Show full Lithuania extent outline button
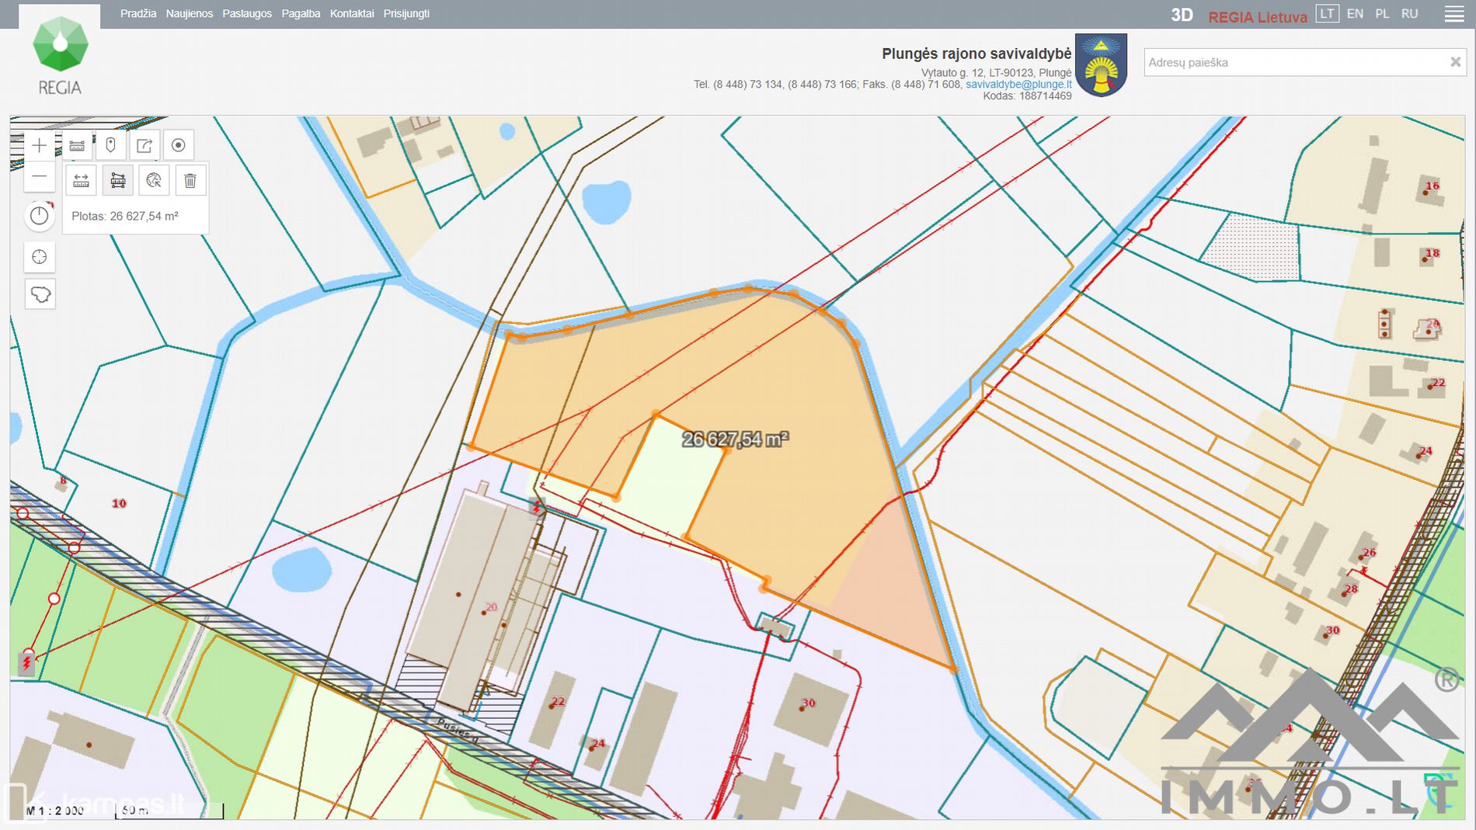Viewport: 1476px width, 830px height. coord(40,294)
